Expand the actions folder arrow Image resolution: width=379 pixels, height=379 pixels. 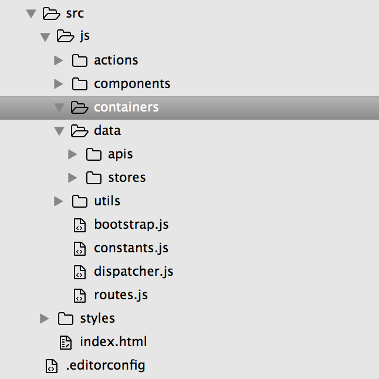[x=58, y=60]
